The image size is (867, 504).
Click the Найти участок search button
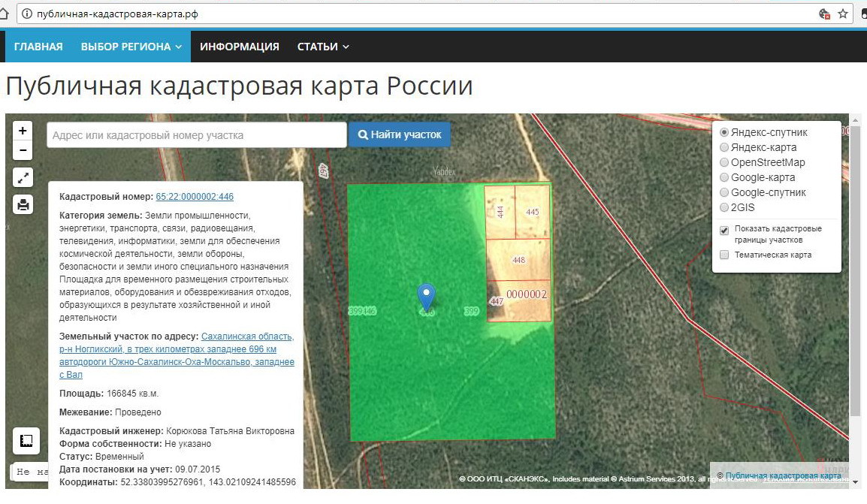coord(399,135)
